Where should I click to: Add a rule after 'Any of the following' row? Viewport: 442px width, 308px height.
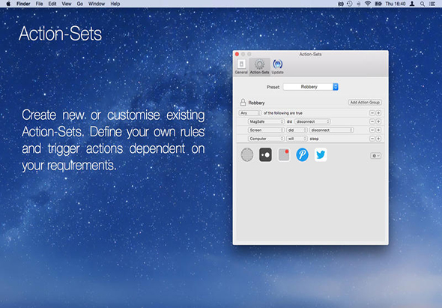pos(378,113)
